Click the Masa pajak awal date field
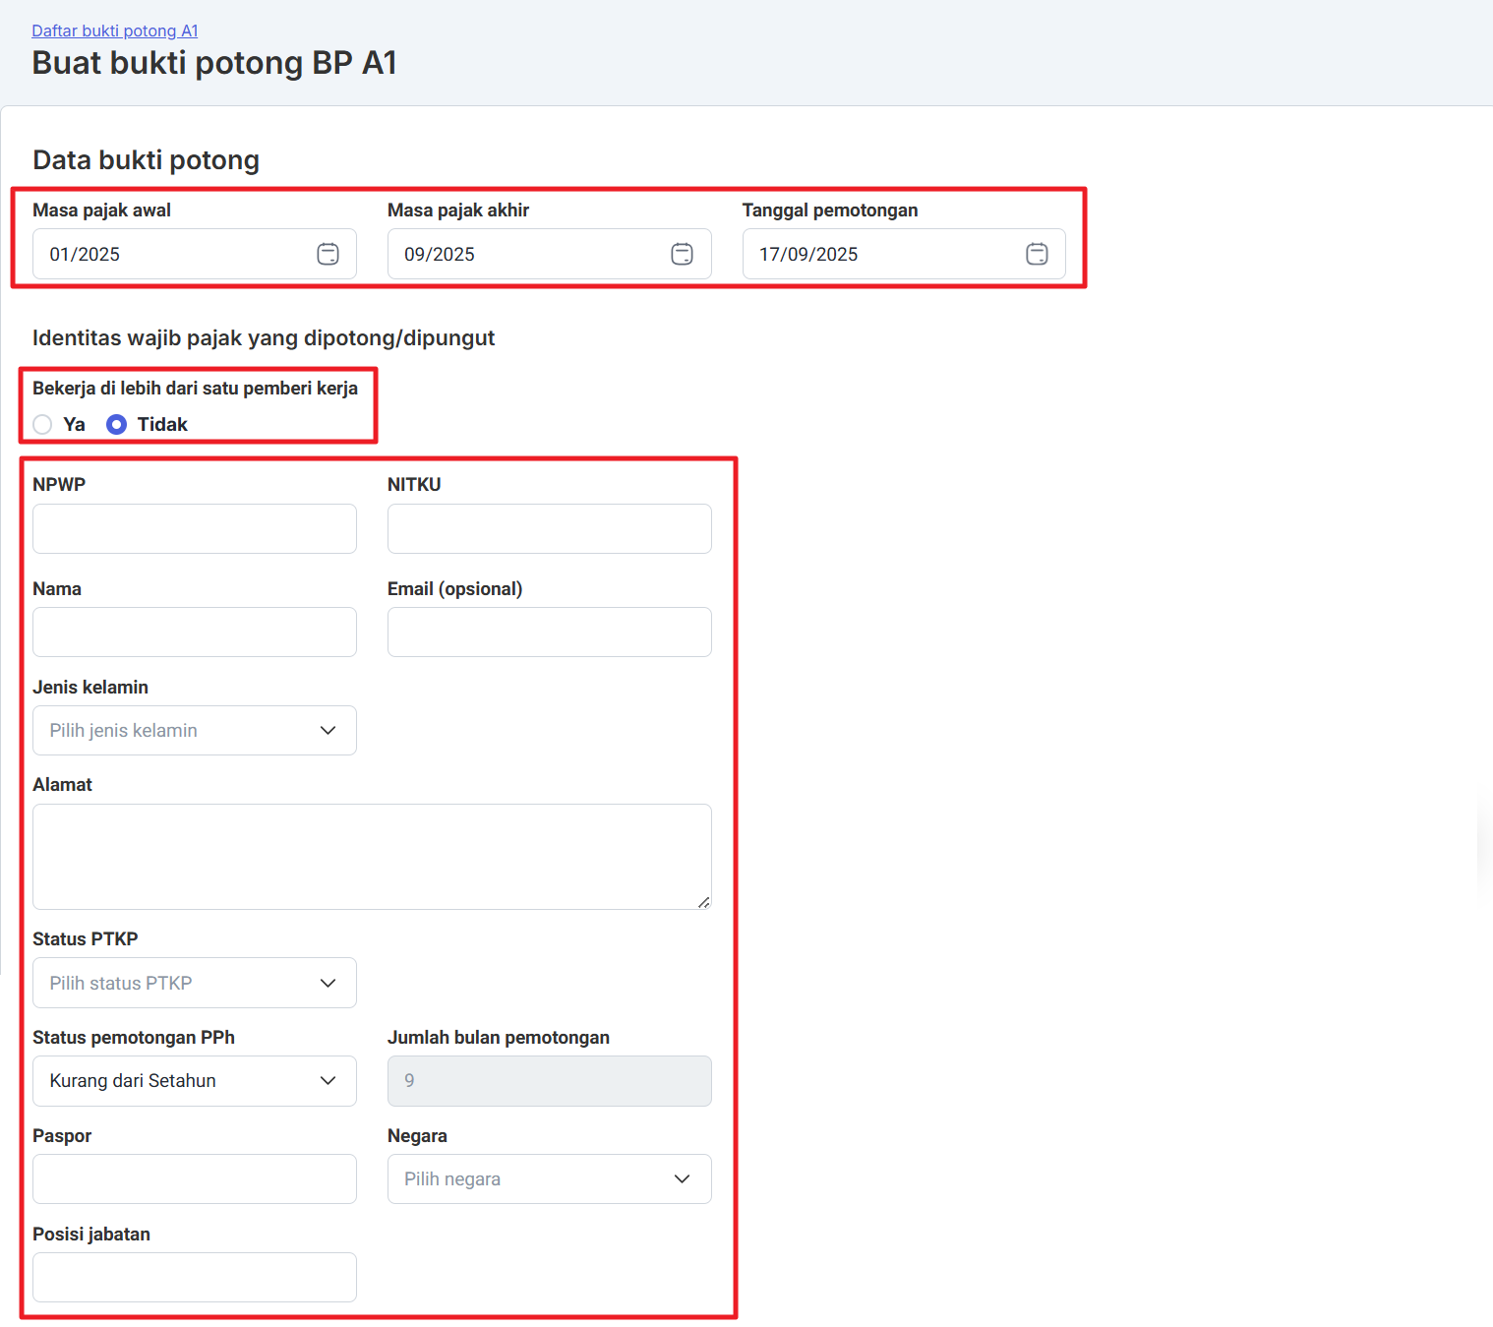This screenshot has height=1327, width=1493. tap(167, 254)
